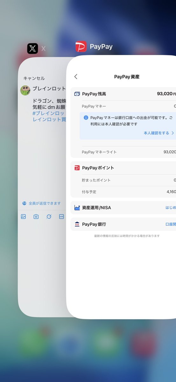Tap the camera icon in X composer
The height and width of the screenshot is (382, 176).
coord(36,216)
